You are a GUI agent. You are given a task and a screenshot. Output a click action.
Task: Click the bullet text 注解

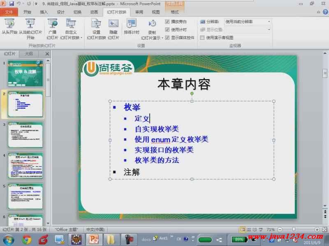pyautogui.click(x=132, y=172)
